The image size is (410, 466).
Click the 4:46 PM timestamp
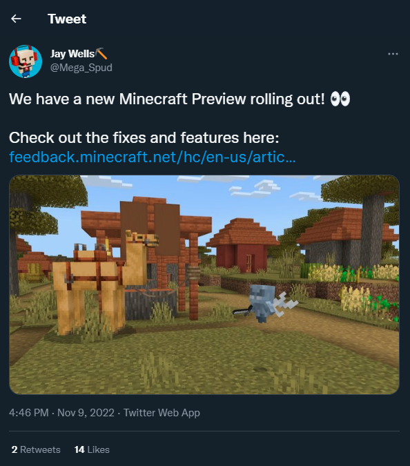coord(29,413)
